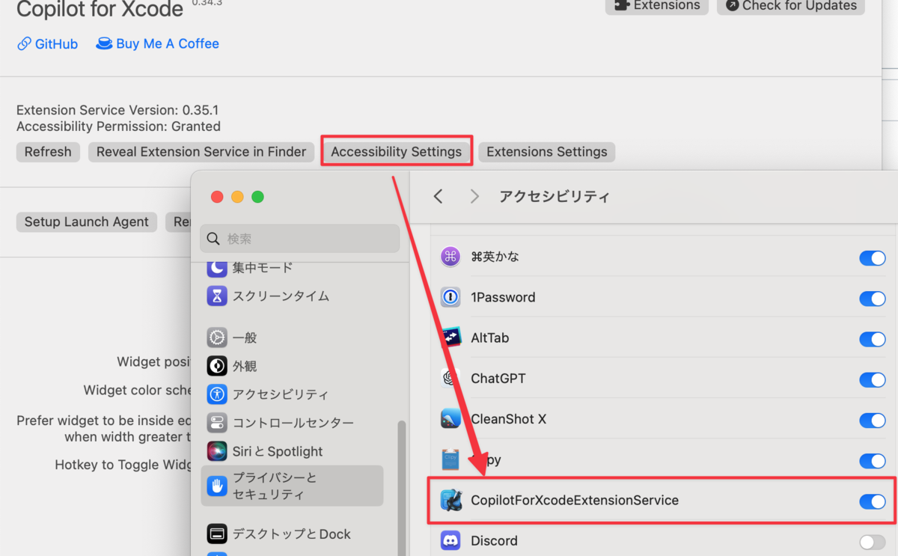The width and height of the screenshot is (898, 556).
Task: Select プライバシーとセキュリティ in the sidebar
Action: pos(292,486)
